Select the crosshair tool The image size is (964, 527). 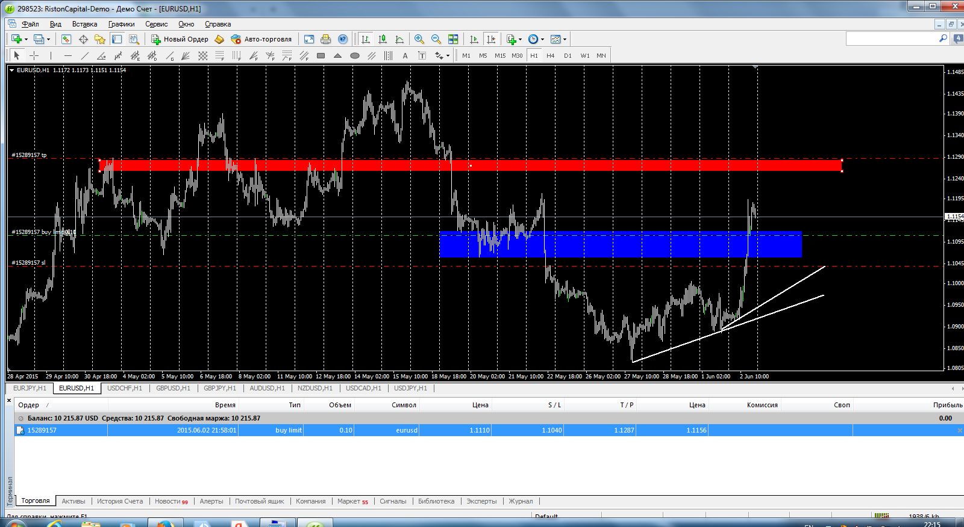click(x=34, y=55)
